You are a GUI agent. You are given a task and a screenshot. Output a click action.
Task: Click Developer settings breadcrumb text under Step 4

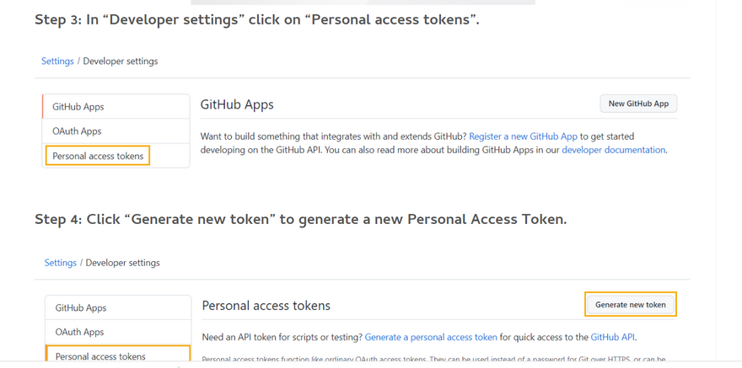pos(123,263)
